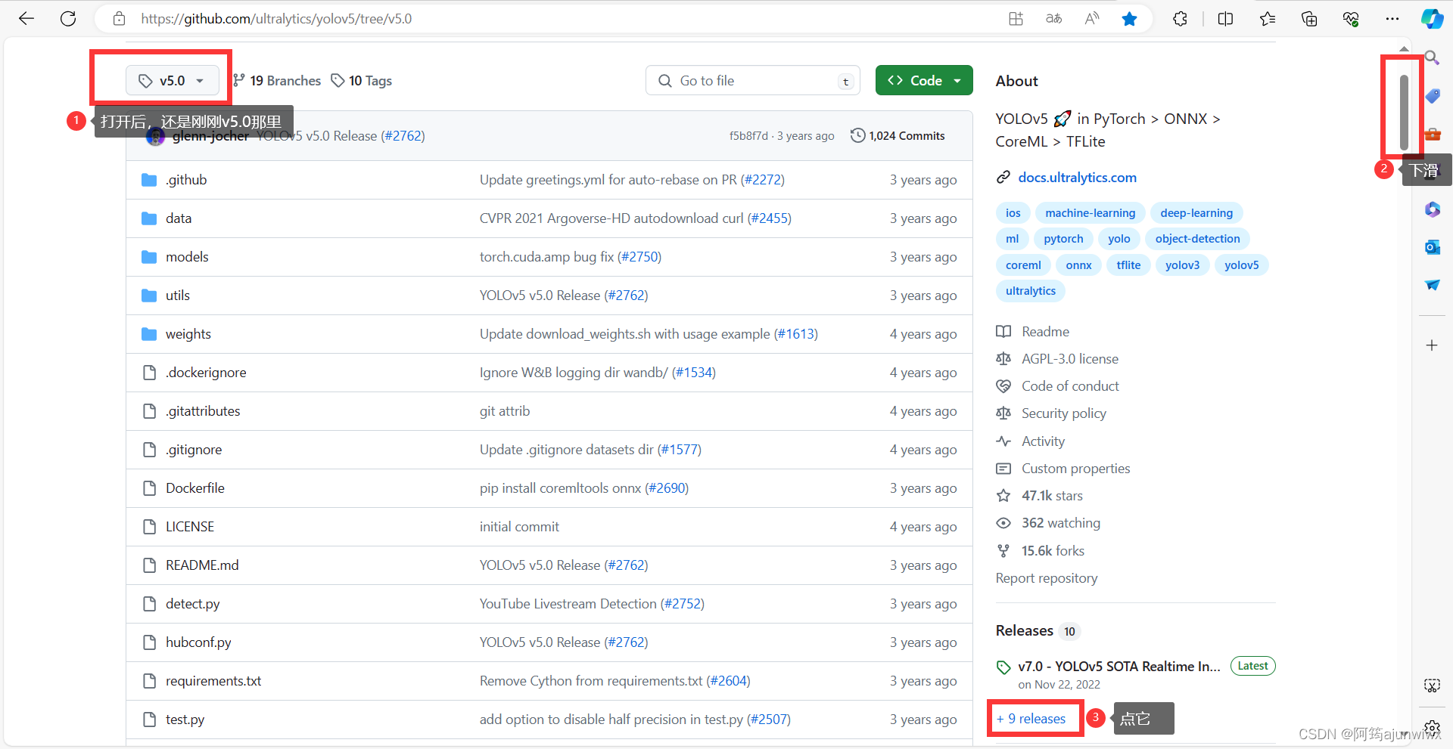The width and height of the screenshot is (1453, 749).
Task: Open Security policy link
Action: [x=1063, y=413]
